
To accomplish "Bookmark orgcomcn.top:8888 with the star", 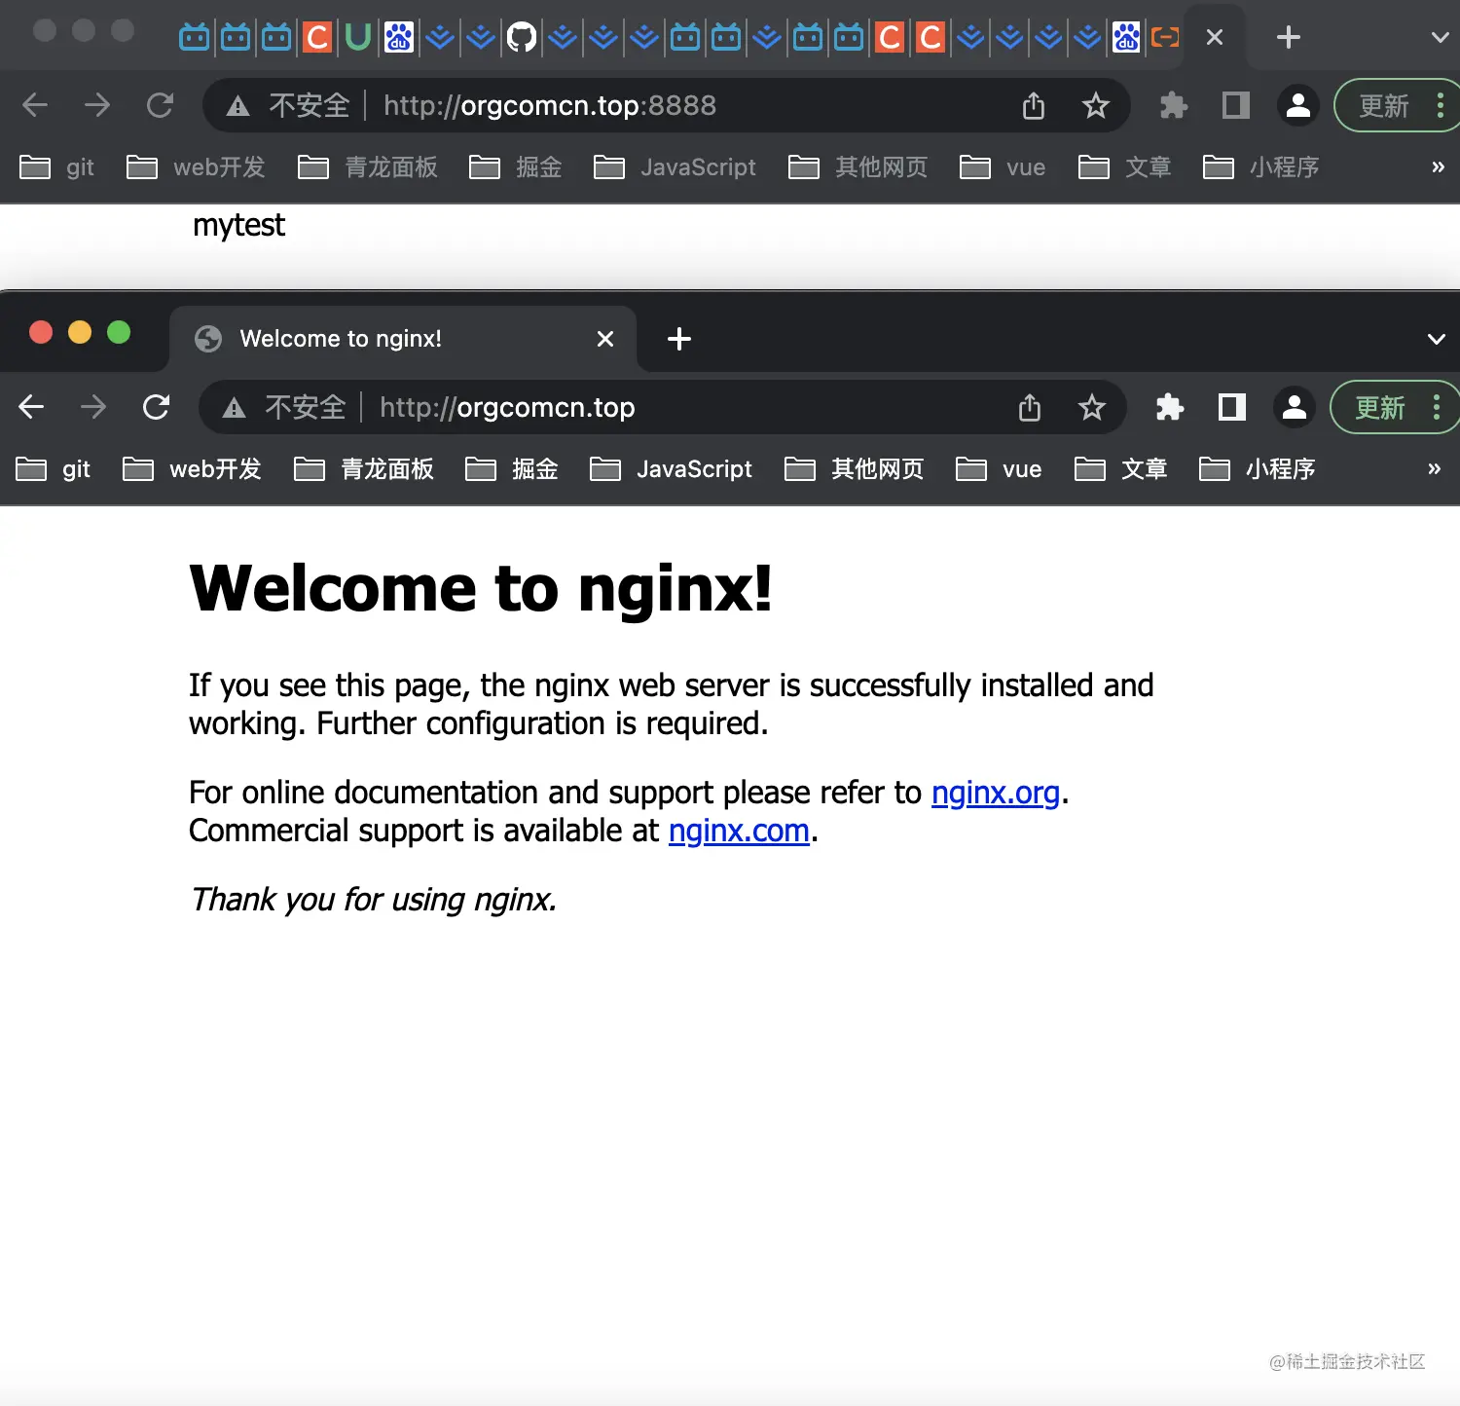I will (x=1096, y=105).
